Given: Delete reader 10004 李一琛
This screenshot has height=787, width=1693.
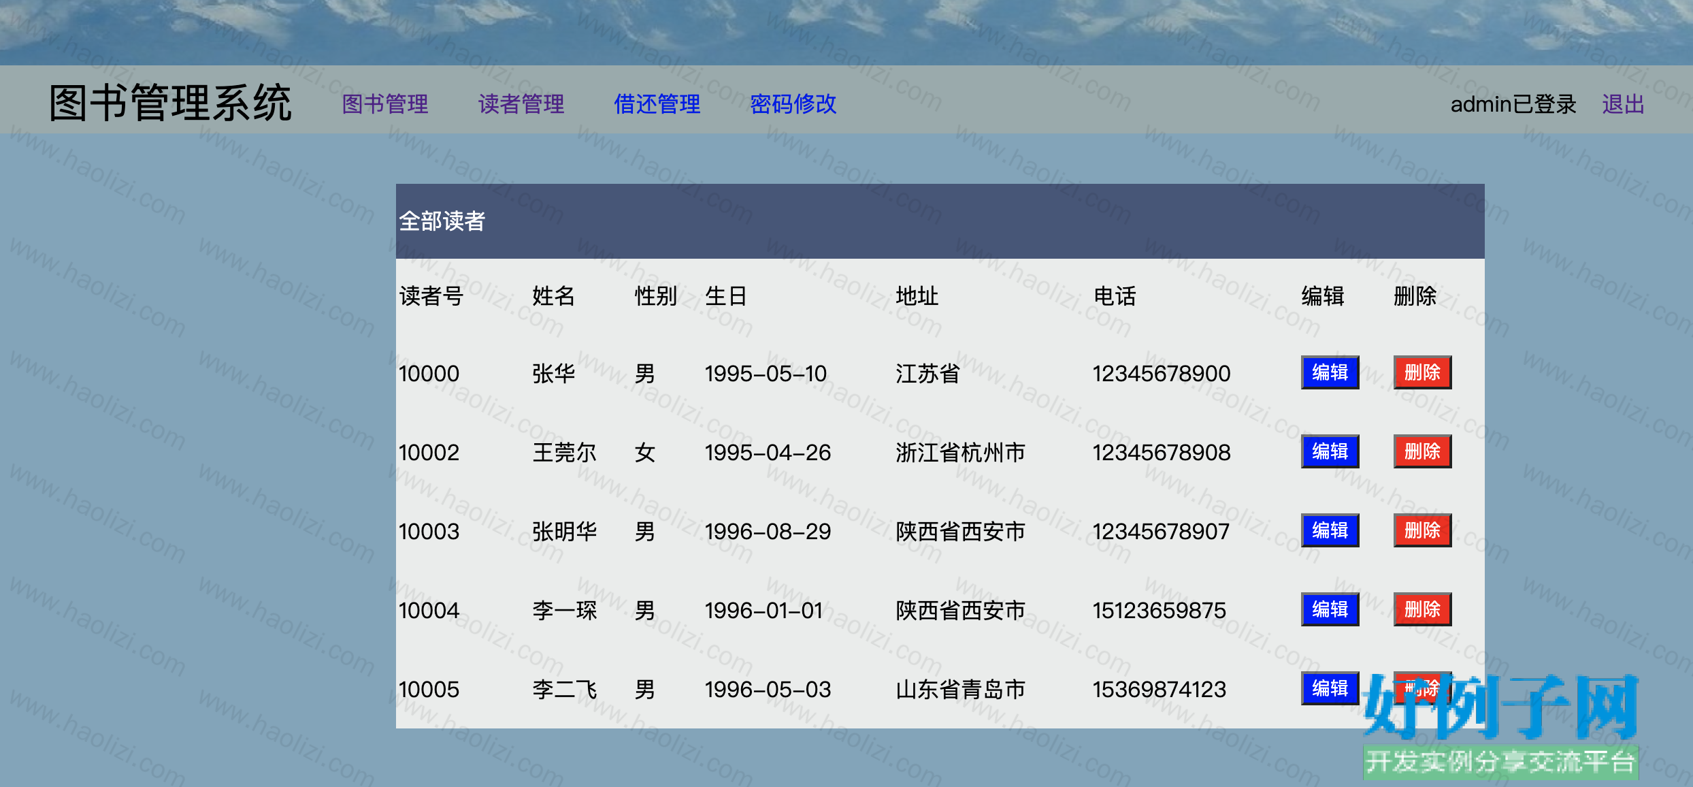Looking at the screenshot, I should (1422, 609).
